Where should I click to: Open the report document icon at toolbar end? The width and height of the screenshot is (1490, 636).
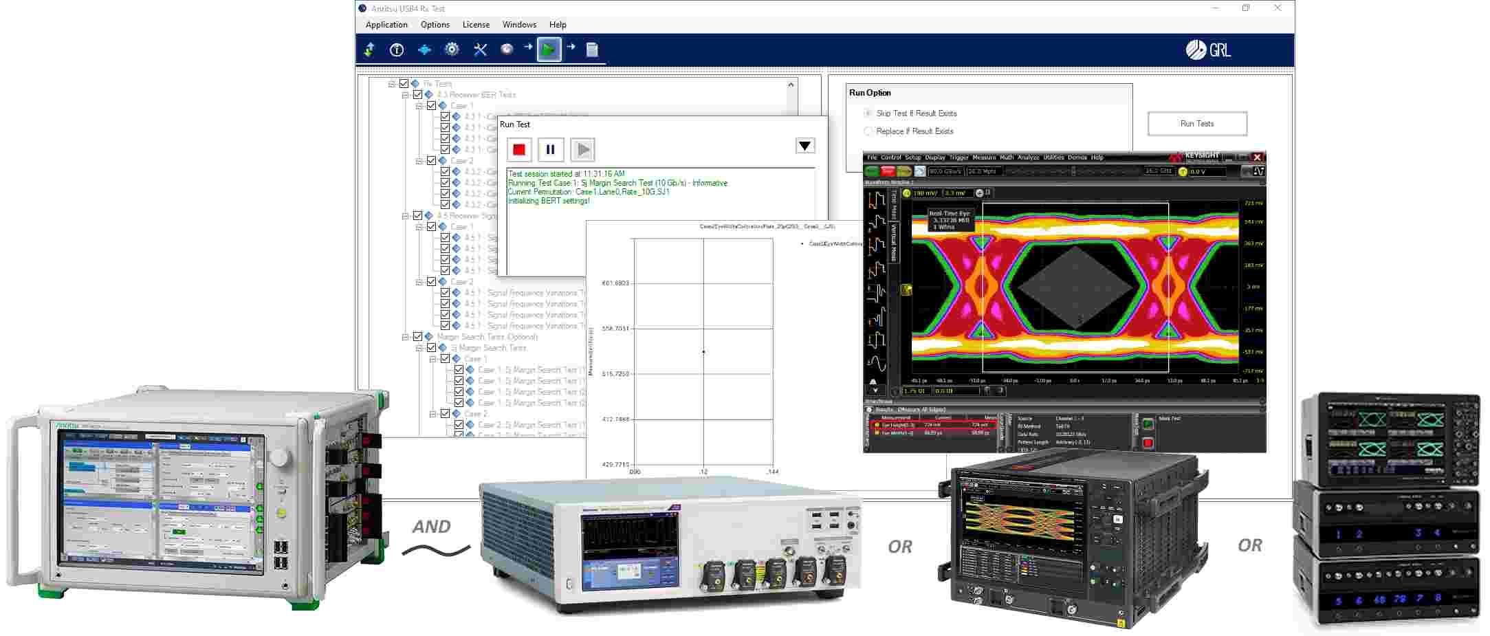(591, 50)
